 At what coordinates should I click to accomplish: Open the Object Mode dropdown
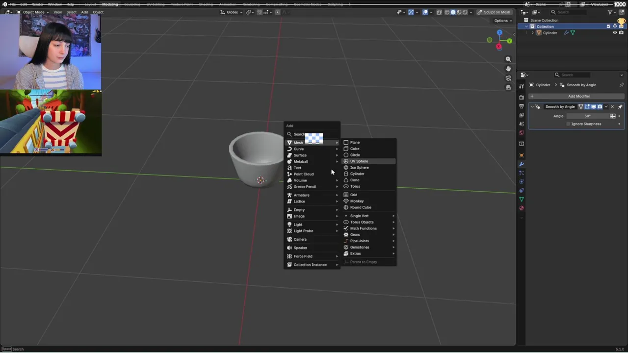pyautogui.click(x=33, y=12)
